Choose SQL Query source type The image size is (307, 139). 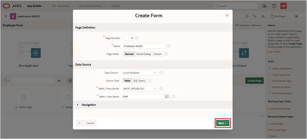pyautogui.click(x=139, y=81)
